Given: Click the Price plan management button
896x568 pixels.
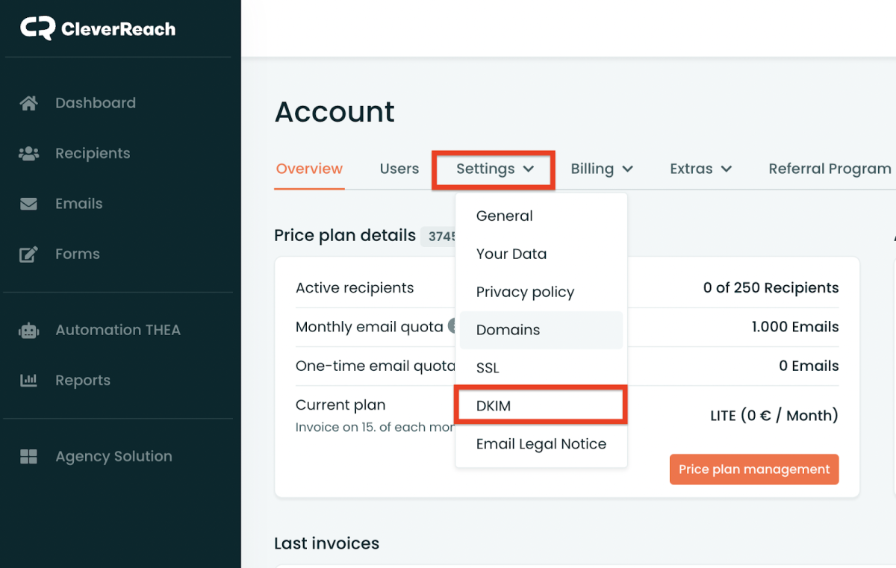Looking at the screenshot, I should click(x=754, y=469).
